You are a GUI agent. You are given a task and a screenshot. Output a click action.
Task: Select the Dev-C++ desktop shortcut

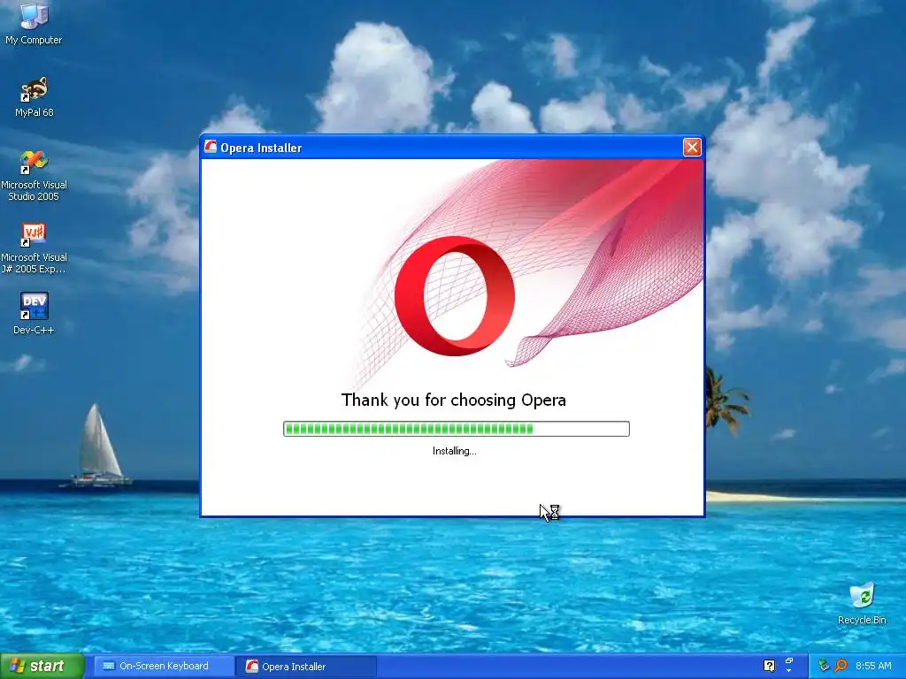pos(34,314)
